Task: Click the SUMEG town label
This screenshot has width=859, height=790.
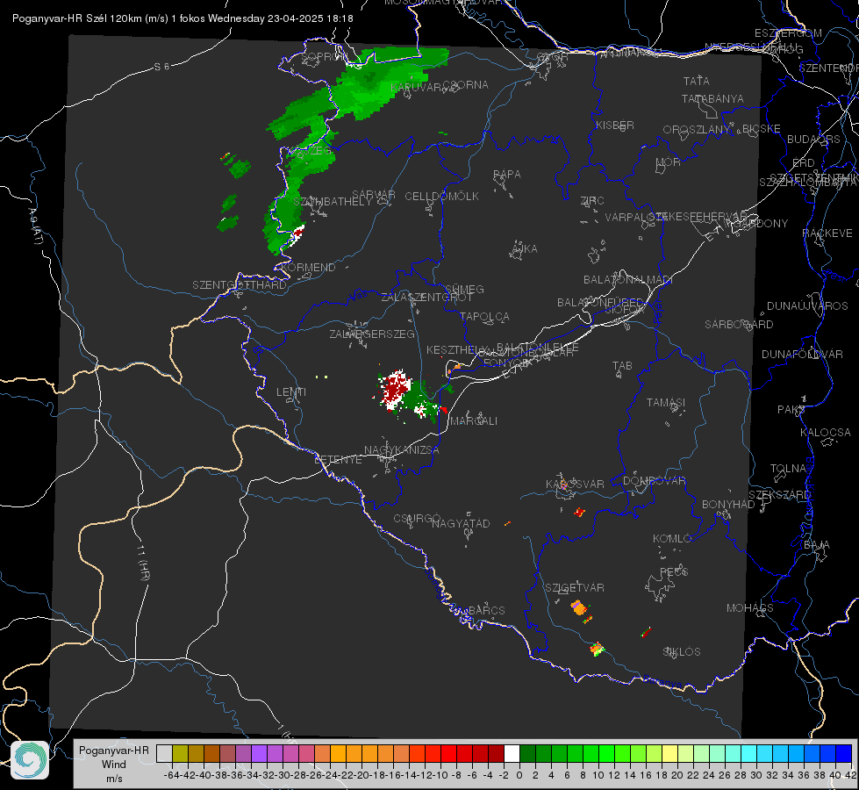Action: (464, 289)
